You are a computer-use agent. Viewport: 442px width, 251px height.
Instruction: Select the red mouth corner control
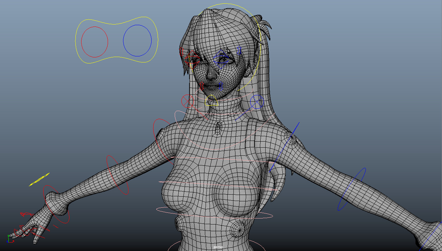(202, 86)
